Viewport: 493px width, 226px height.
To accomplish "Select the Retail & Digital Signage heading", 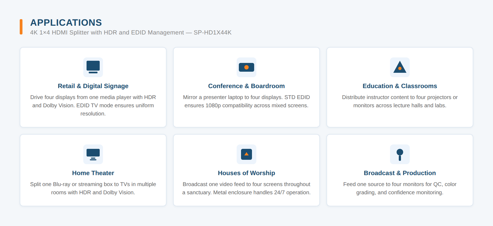I will 93,86.
